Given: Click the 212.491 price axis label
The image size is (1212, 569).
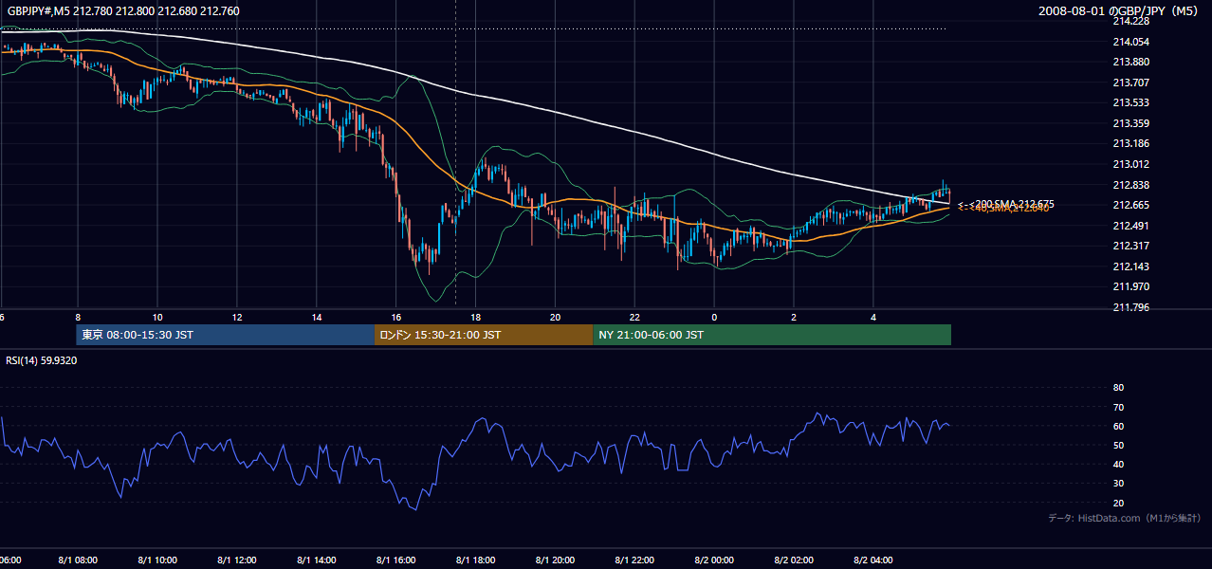Looking at the screenshot, I should click(x=1129, y=226).
